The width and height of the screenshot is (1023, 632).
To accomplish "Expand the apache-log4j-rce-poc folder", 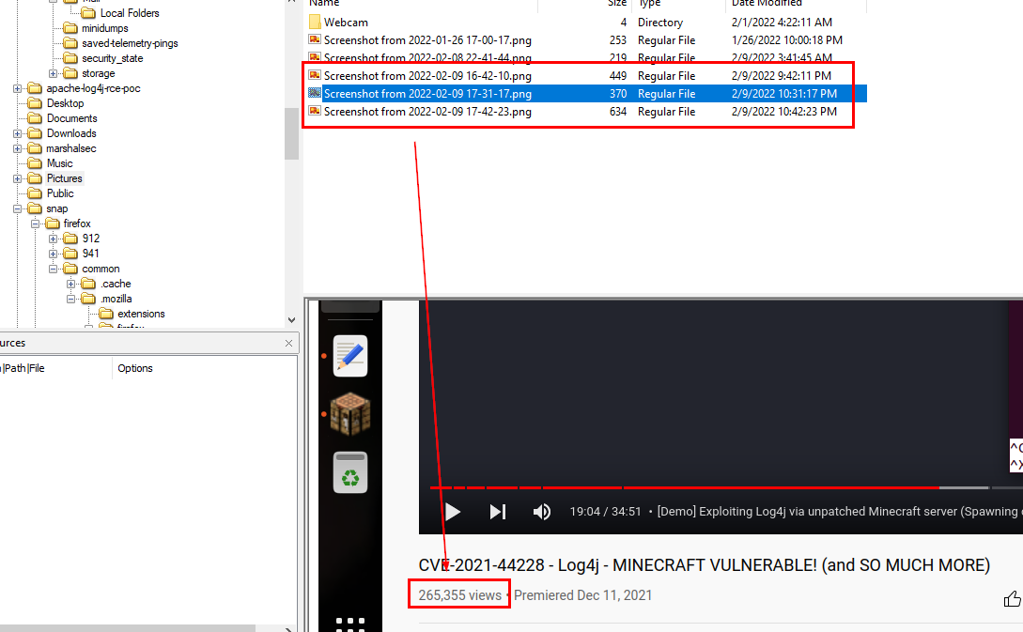I will (x=18, y=88).
